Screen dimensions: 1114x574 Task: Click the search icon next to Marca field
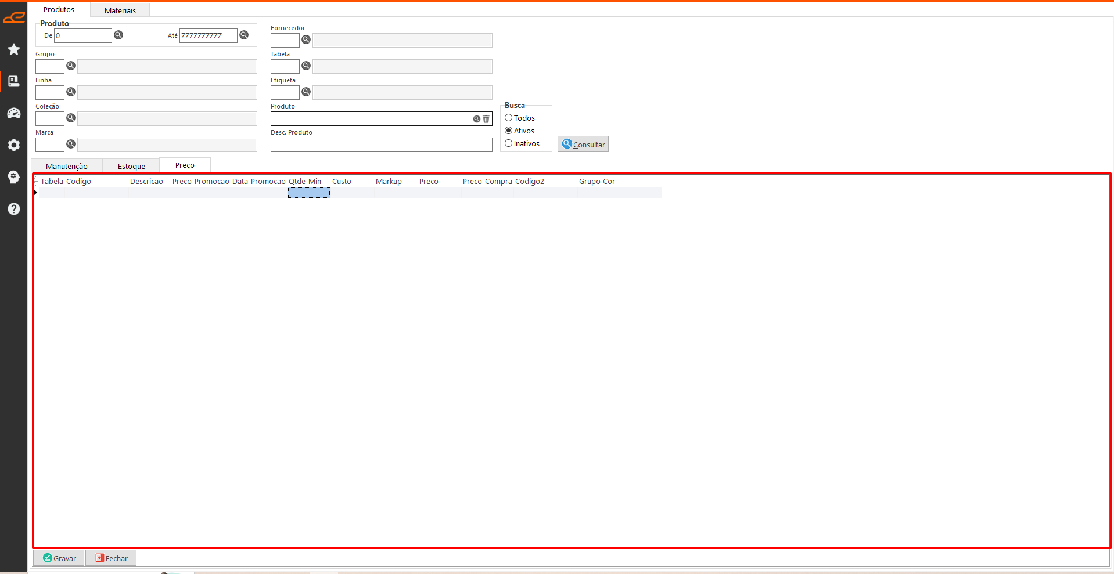[71, 144]
